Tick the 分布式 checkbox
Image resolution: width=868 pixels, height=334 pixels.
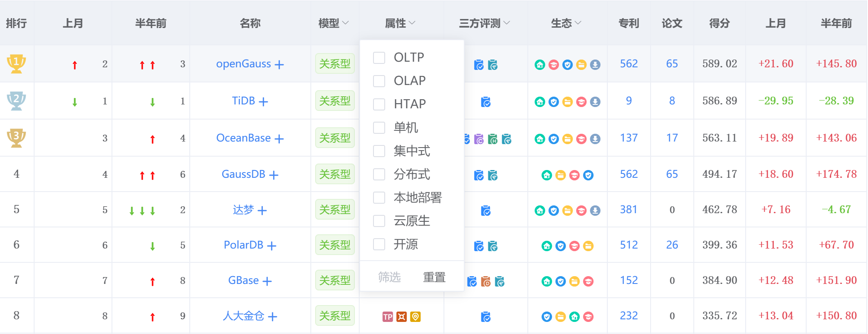coord(379,174)
